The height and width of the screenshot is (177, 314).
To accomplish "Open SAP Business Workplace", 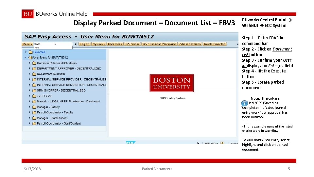I will pyautogui.click(x=159, y=44).
